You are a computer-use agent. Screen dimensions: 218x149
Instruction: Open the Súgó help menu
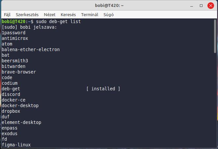[x=109, y=15]
